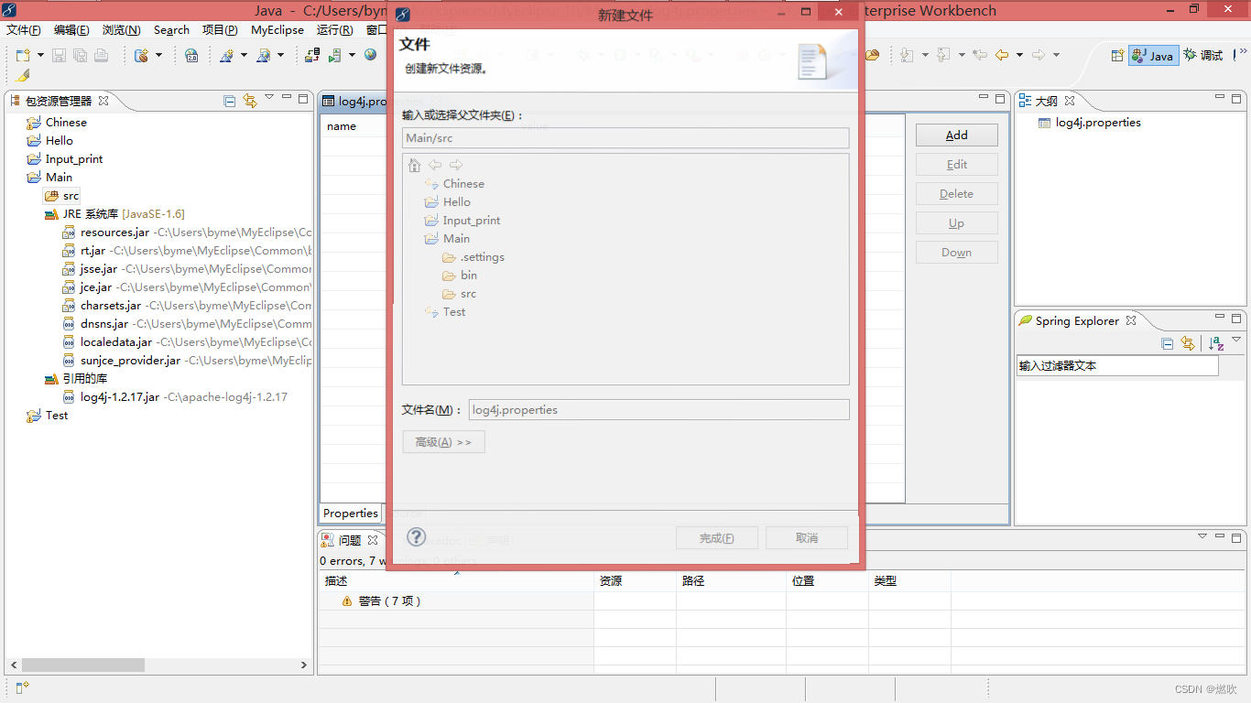Click the 高级(A) >> button

(x=443, y=442)
